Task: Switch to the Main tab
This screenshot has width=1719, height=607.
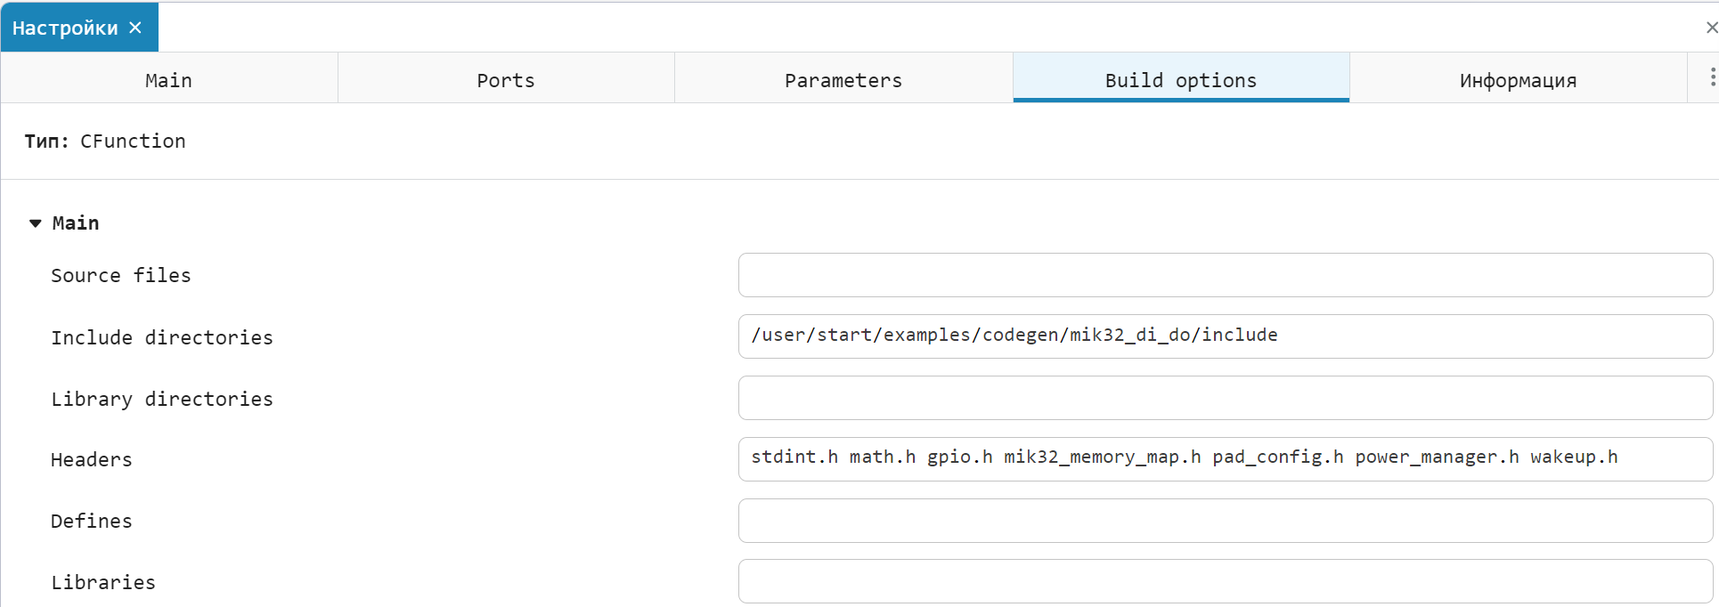Action: (x=169, y=80)
